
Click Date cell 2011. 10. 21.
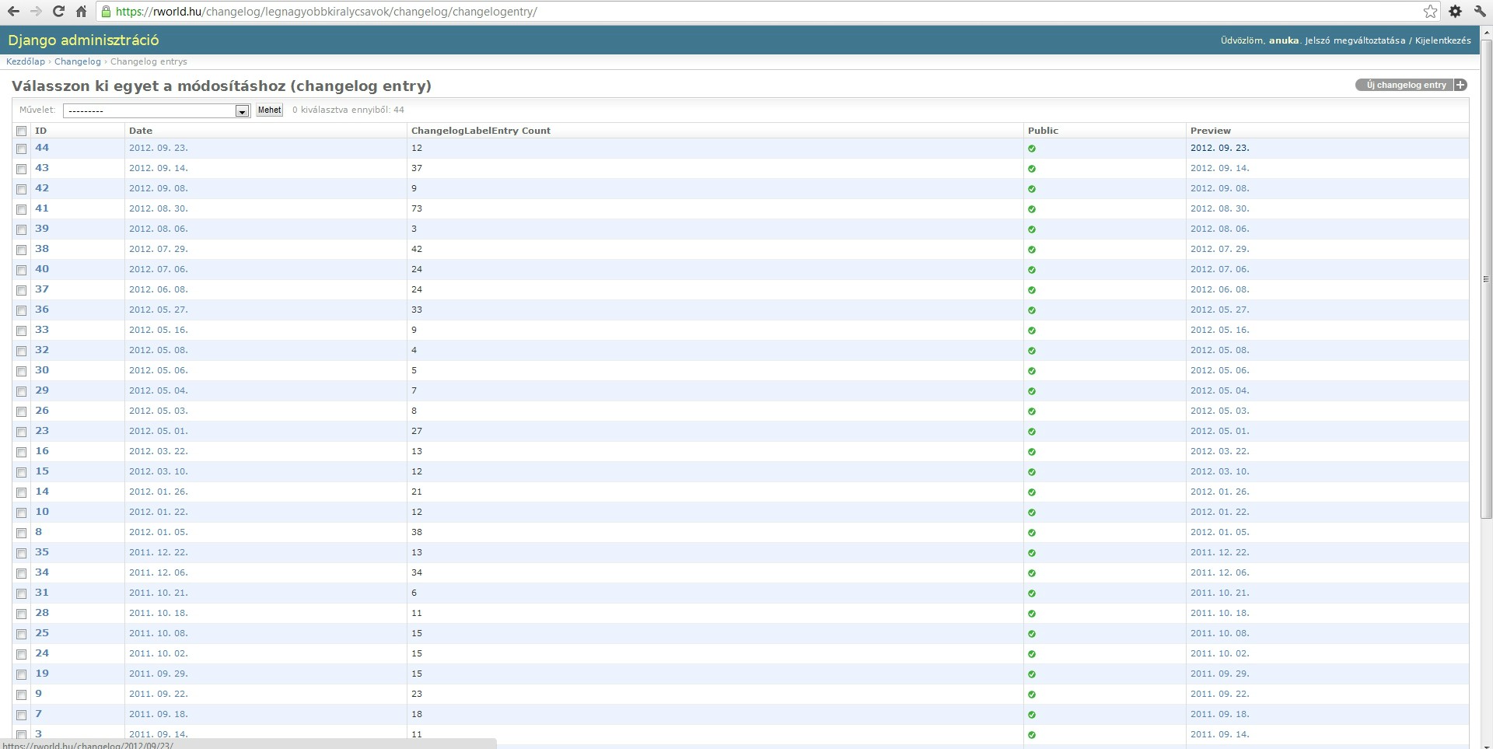[x=159, y=593]
